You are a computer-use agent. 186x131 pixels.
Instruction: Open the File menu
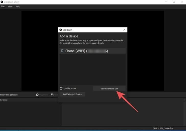[x=3, y=7]
